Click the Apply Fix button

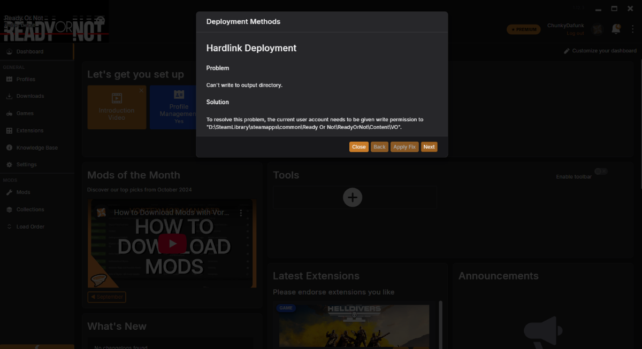coord(404,147)
